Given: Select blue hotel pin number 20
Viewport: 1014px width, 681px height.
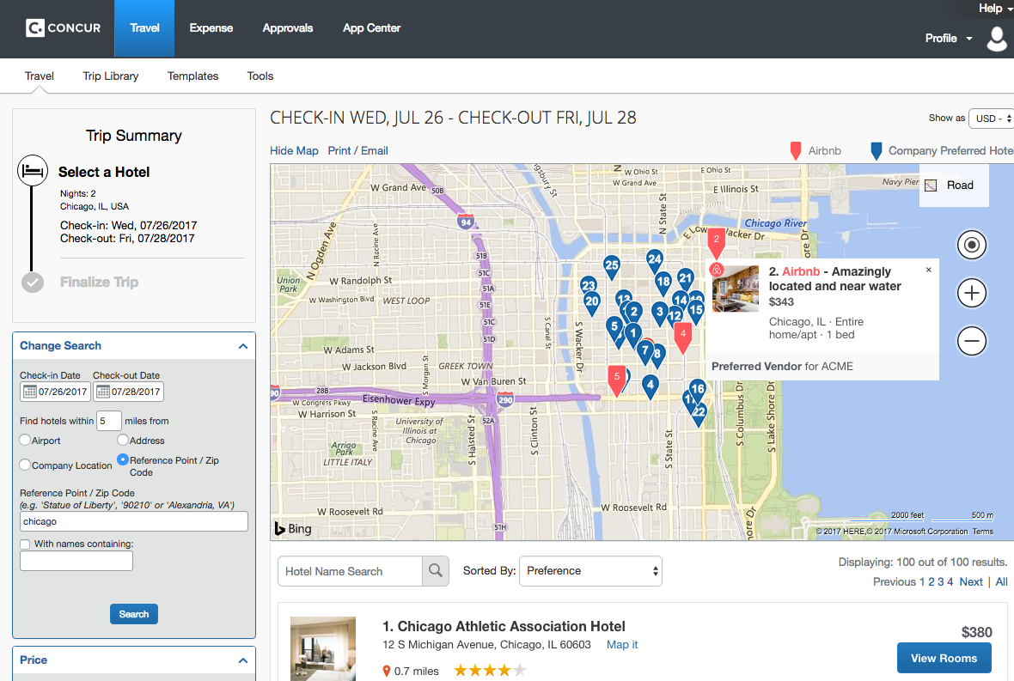Looking at the screenshot, I should [592, 303].
